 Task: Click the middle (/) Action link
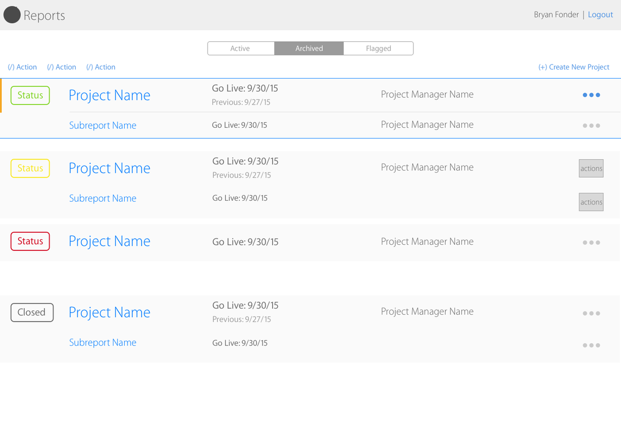pyautogui.click(x=62, y=67)
